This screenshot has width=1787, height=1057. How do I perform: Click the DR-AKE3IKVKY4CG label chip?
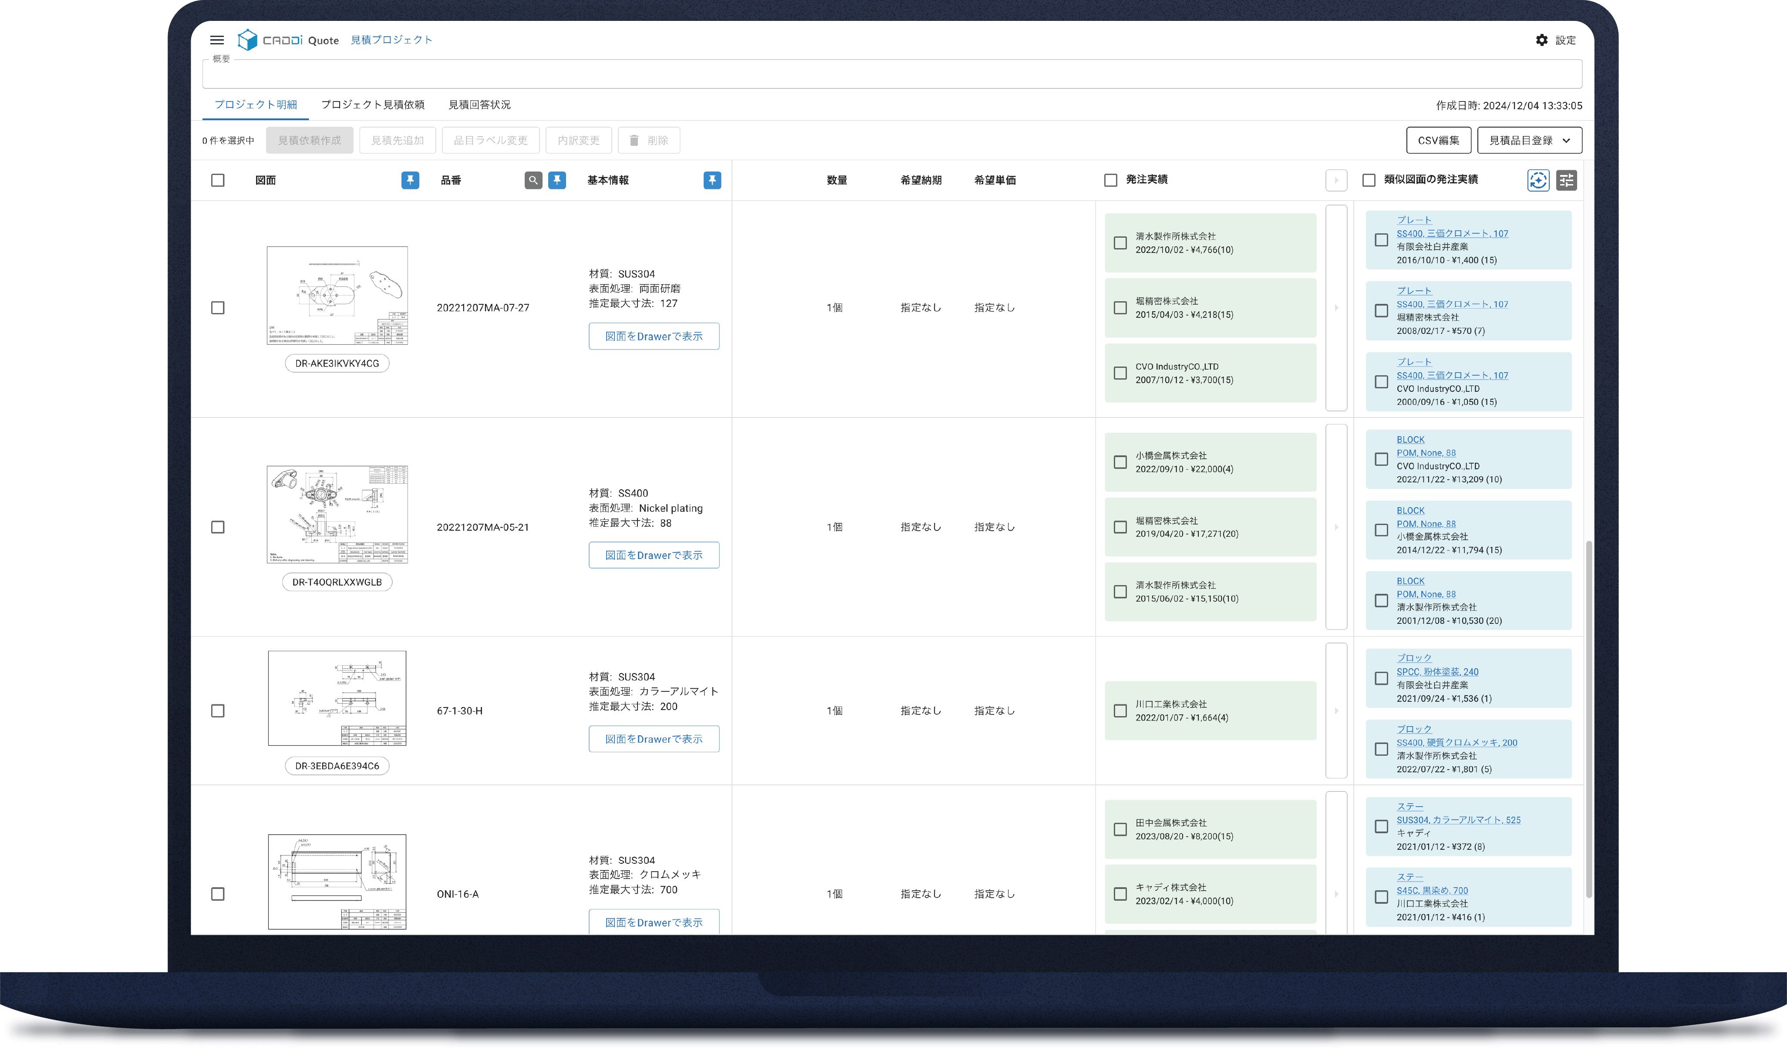(x=337, y=363)
